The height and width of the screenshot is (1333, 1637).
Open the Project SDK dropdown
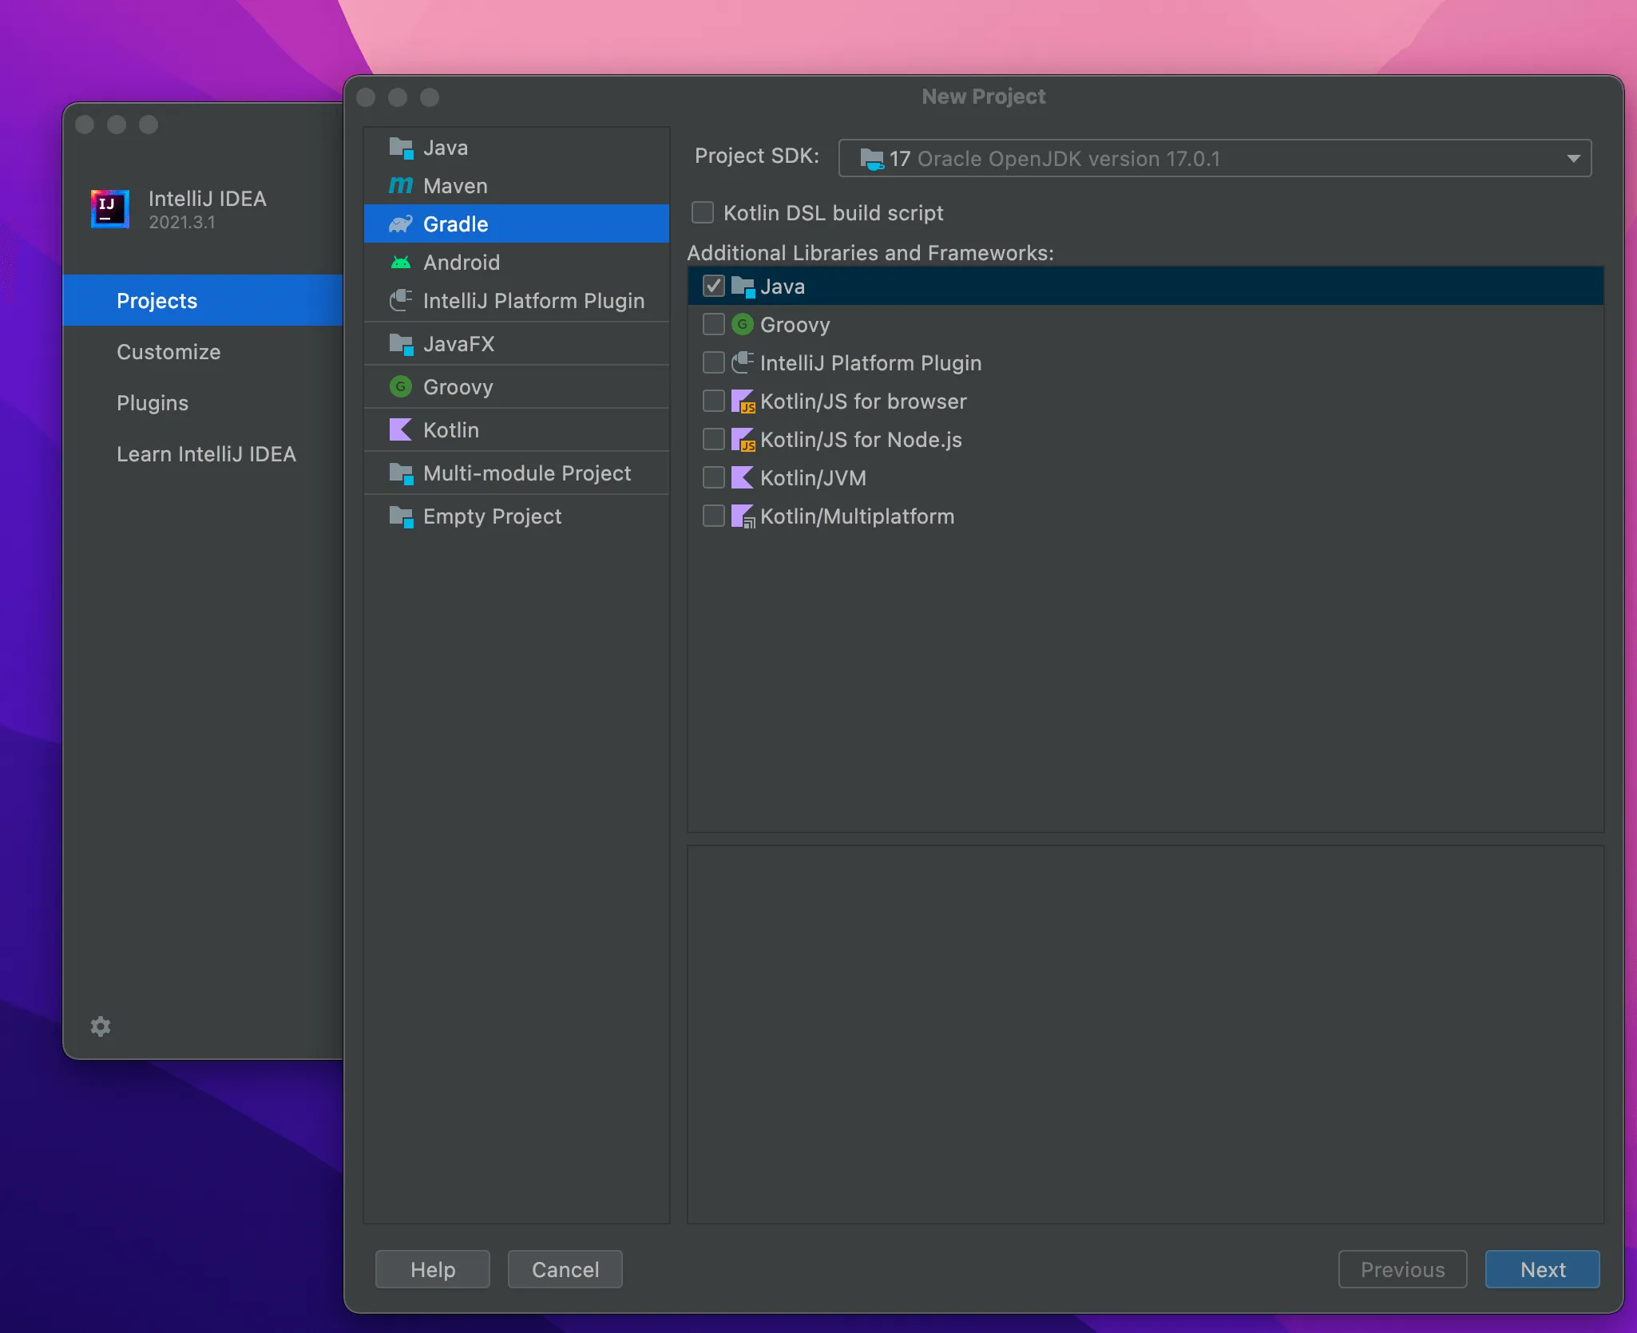[x=1572, y=158]
